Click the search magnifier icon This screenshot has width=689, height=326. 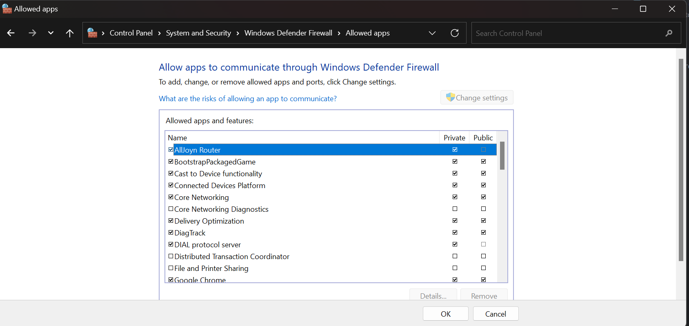669,33
